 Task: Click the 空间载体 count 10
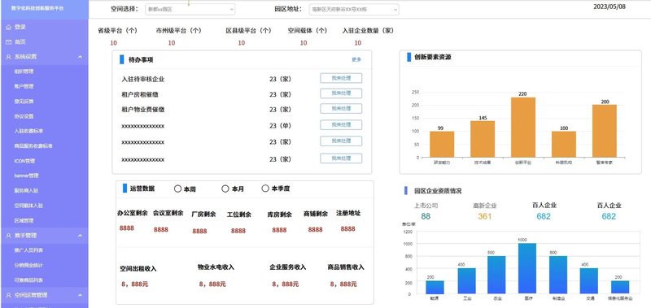pyautogui.click(x=304, y=43)
